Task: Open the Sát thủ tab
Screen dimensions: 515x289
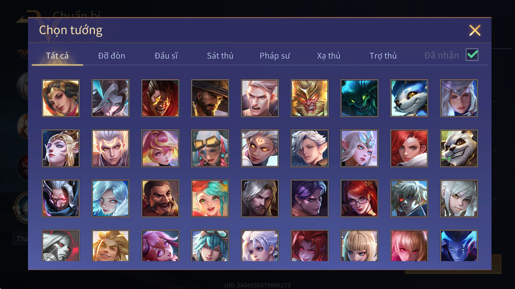Action: point(220,56)
